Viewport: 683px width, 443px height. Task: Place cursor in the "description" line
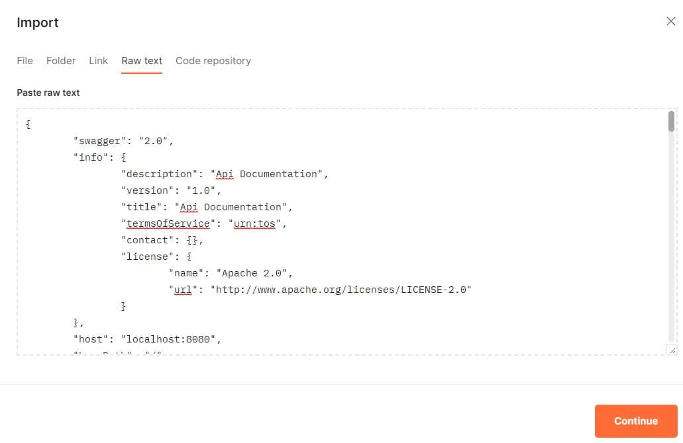[x=225, y=174]
